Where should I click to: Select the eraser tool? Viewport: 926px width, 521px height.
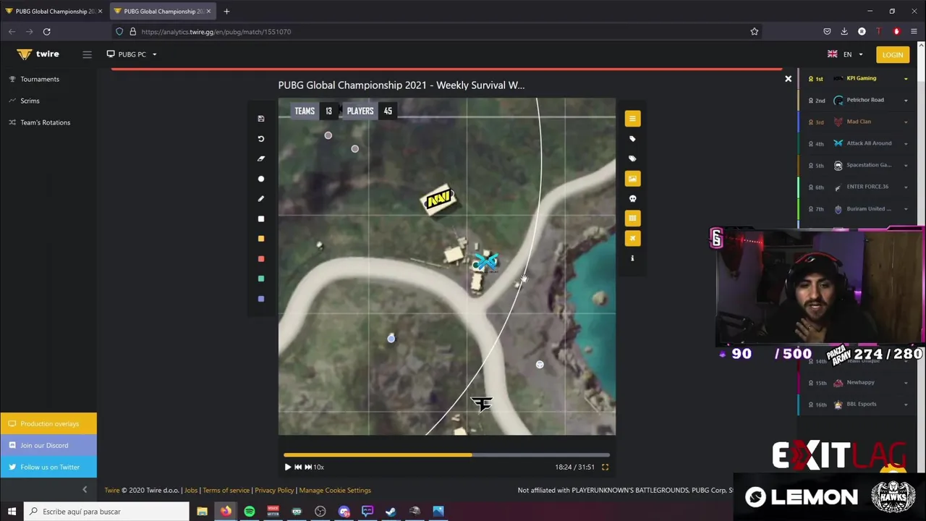point(261,158)
